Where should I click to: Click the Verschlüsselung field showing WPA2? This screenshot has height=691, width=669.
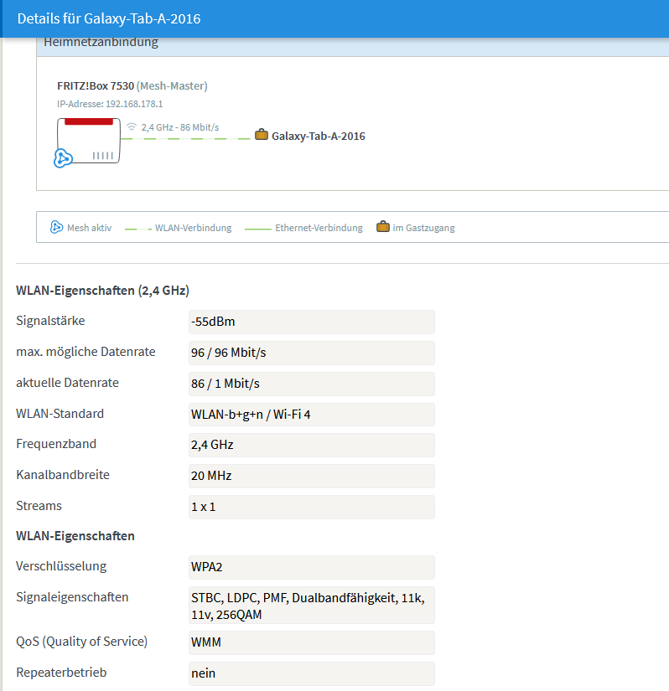(311, 567)
